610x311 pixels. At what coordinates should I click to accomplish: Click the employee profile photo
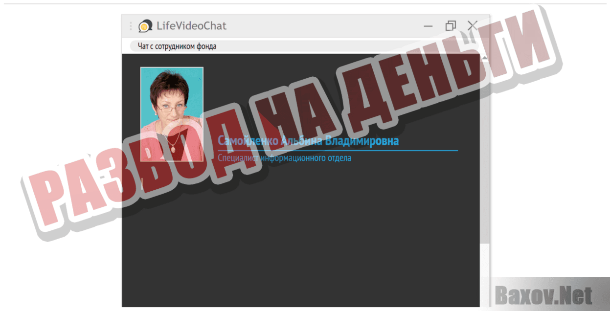tap(172, 114)
